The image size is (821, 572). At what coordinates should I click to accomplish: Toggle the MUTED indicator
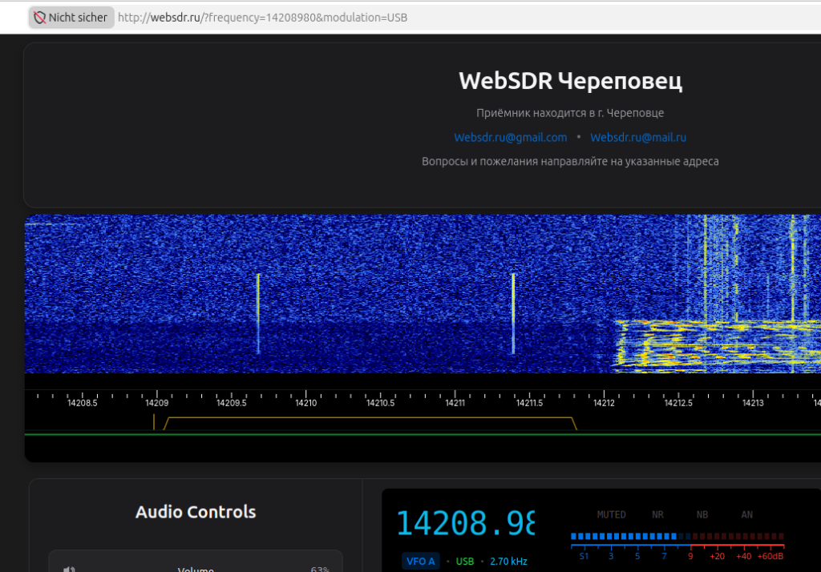click(611, 514)
